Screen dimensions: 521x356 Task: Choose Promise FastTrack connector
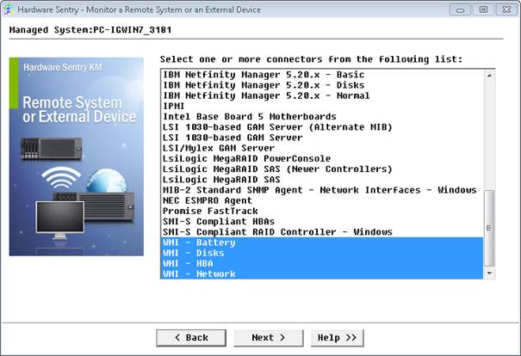coord(210,211)
